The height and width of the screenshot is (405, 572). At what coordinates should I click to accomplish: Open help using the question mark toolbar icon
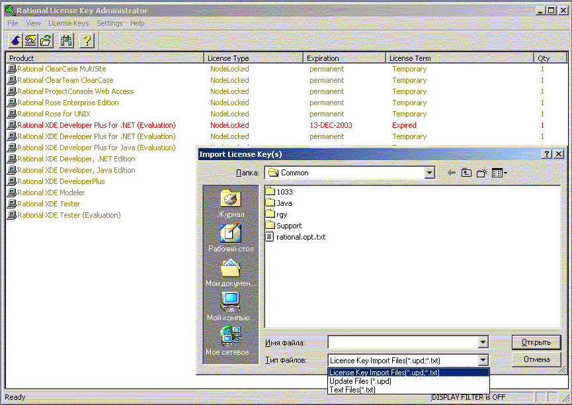click(86, 40)
